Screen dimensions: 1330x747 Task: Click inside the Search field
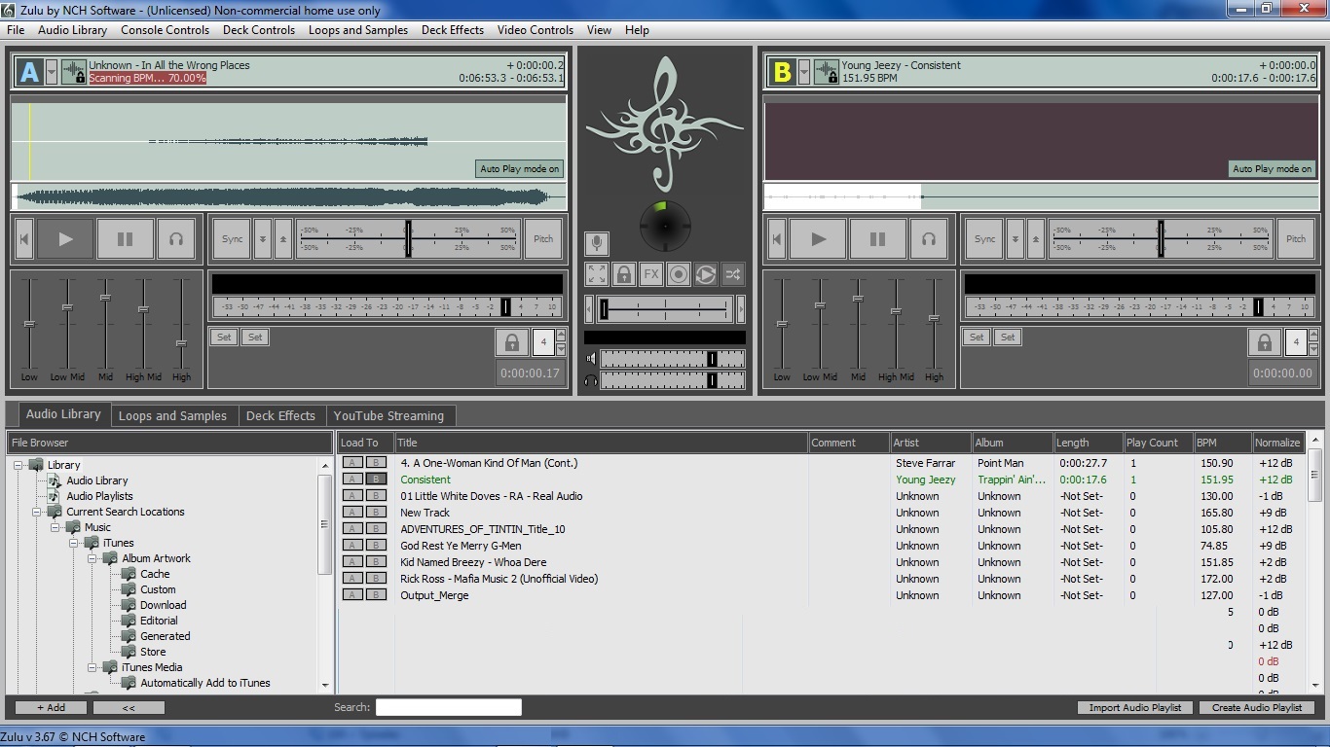pyautogui.click(x=448, y=707)
